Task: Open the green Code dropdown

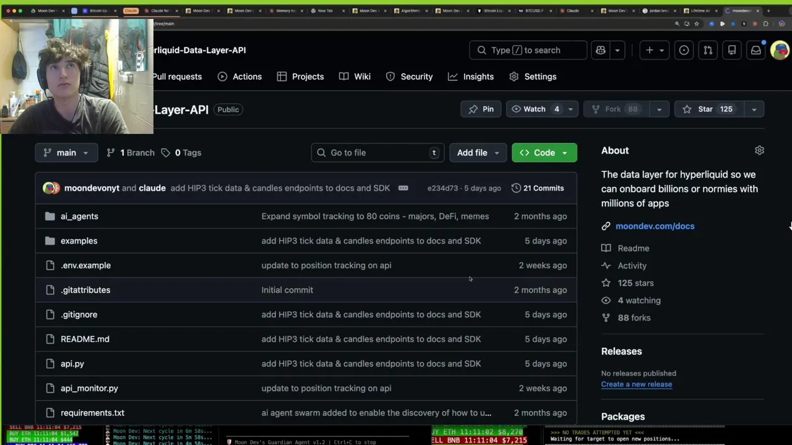Action: click(544, 153)
